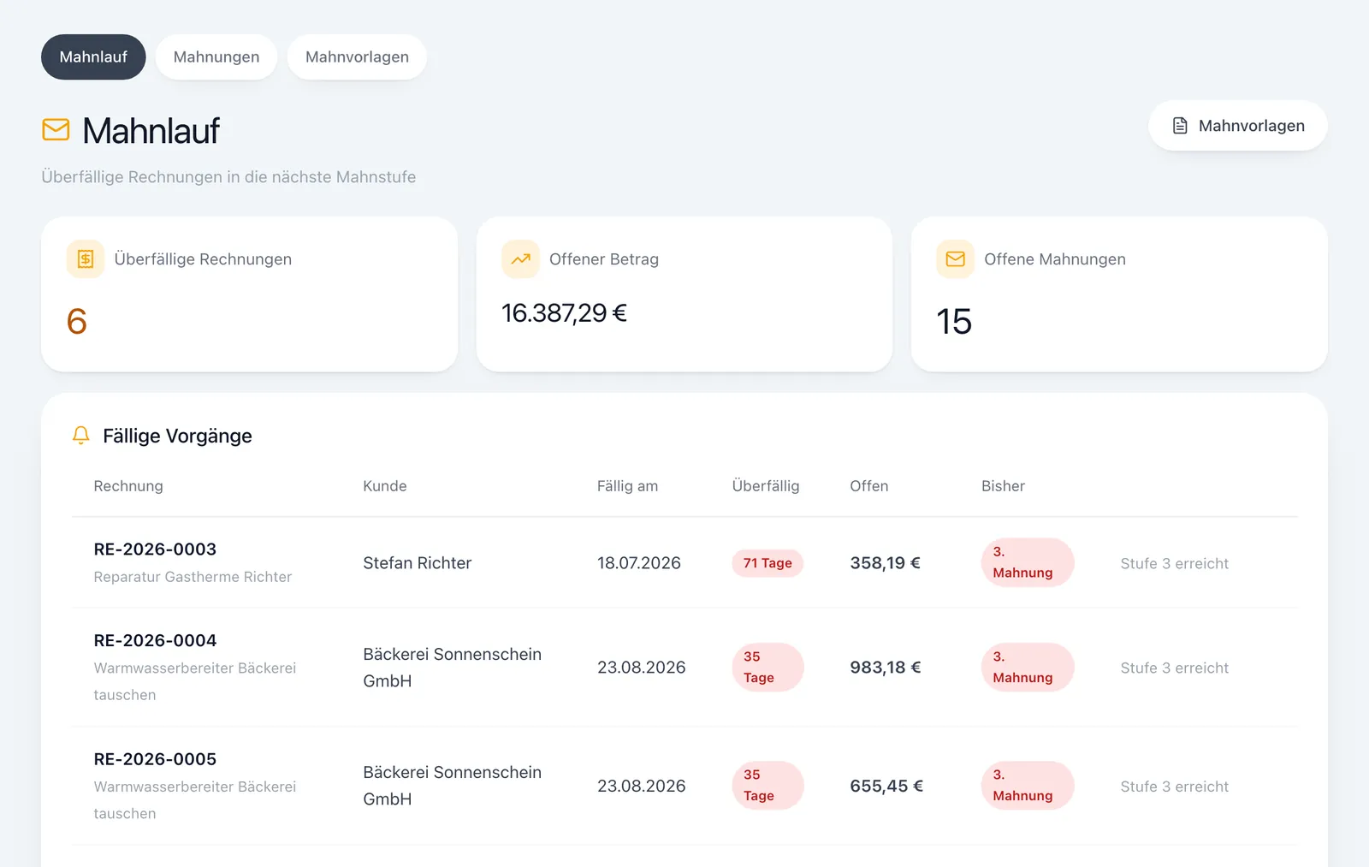Click the 3. Mahnung badge for RE-2026-0004
Viewport: 1369px width, 867px height.
point(1028,668)
